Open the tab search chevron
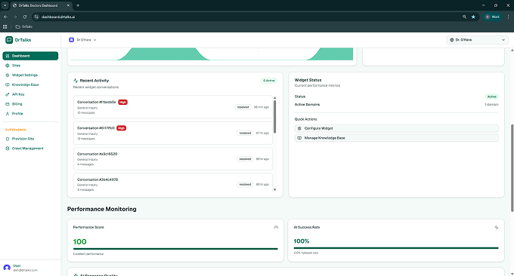 coord(5,5)
